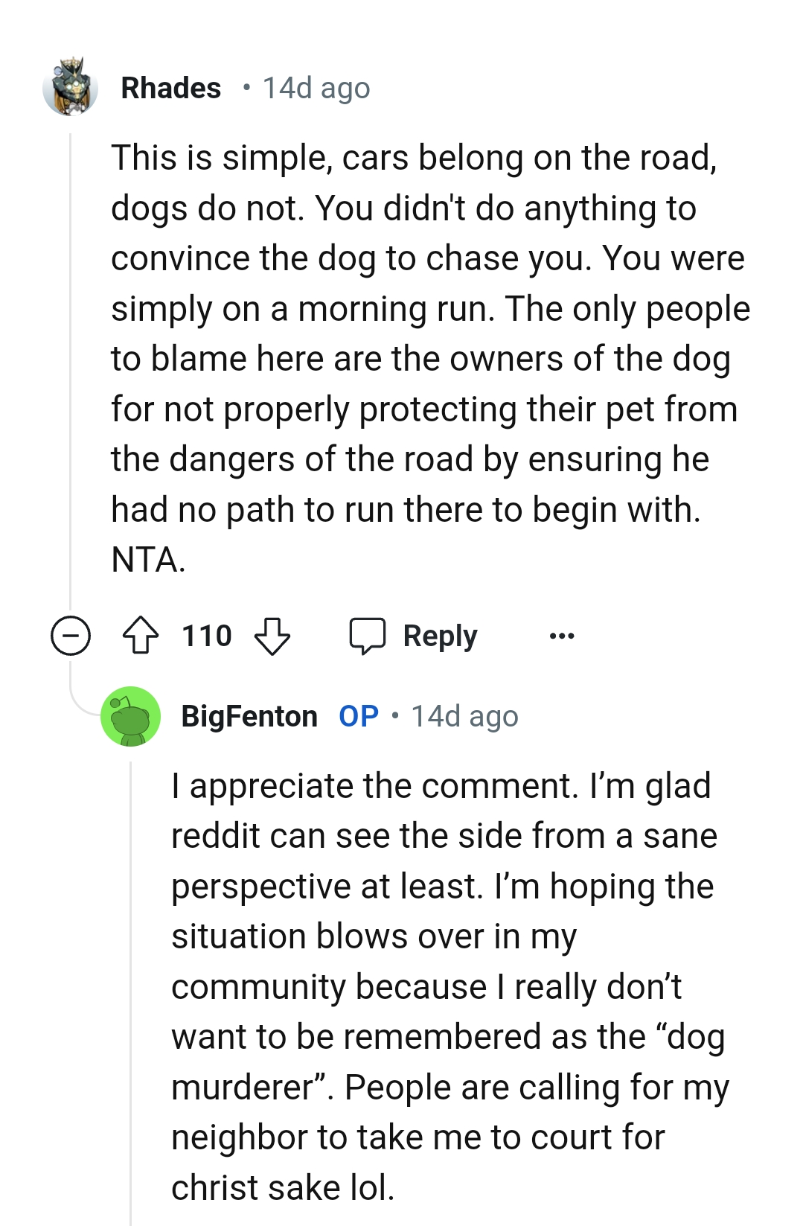Click the minus button to hide replies
Screen dimensions: 803x1226
[70, 635]
